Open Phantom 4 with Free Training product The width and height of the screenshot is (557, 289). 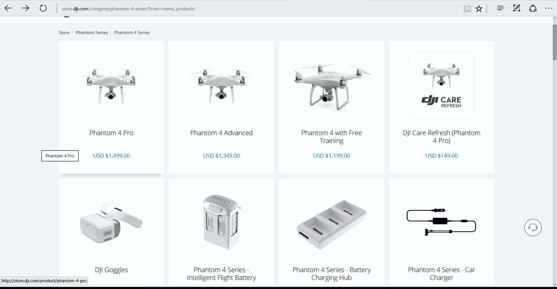click(331, 137)
